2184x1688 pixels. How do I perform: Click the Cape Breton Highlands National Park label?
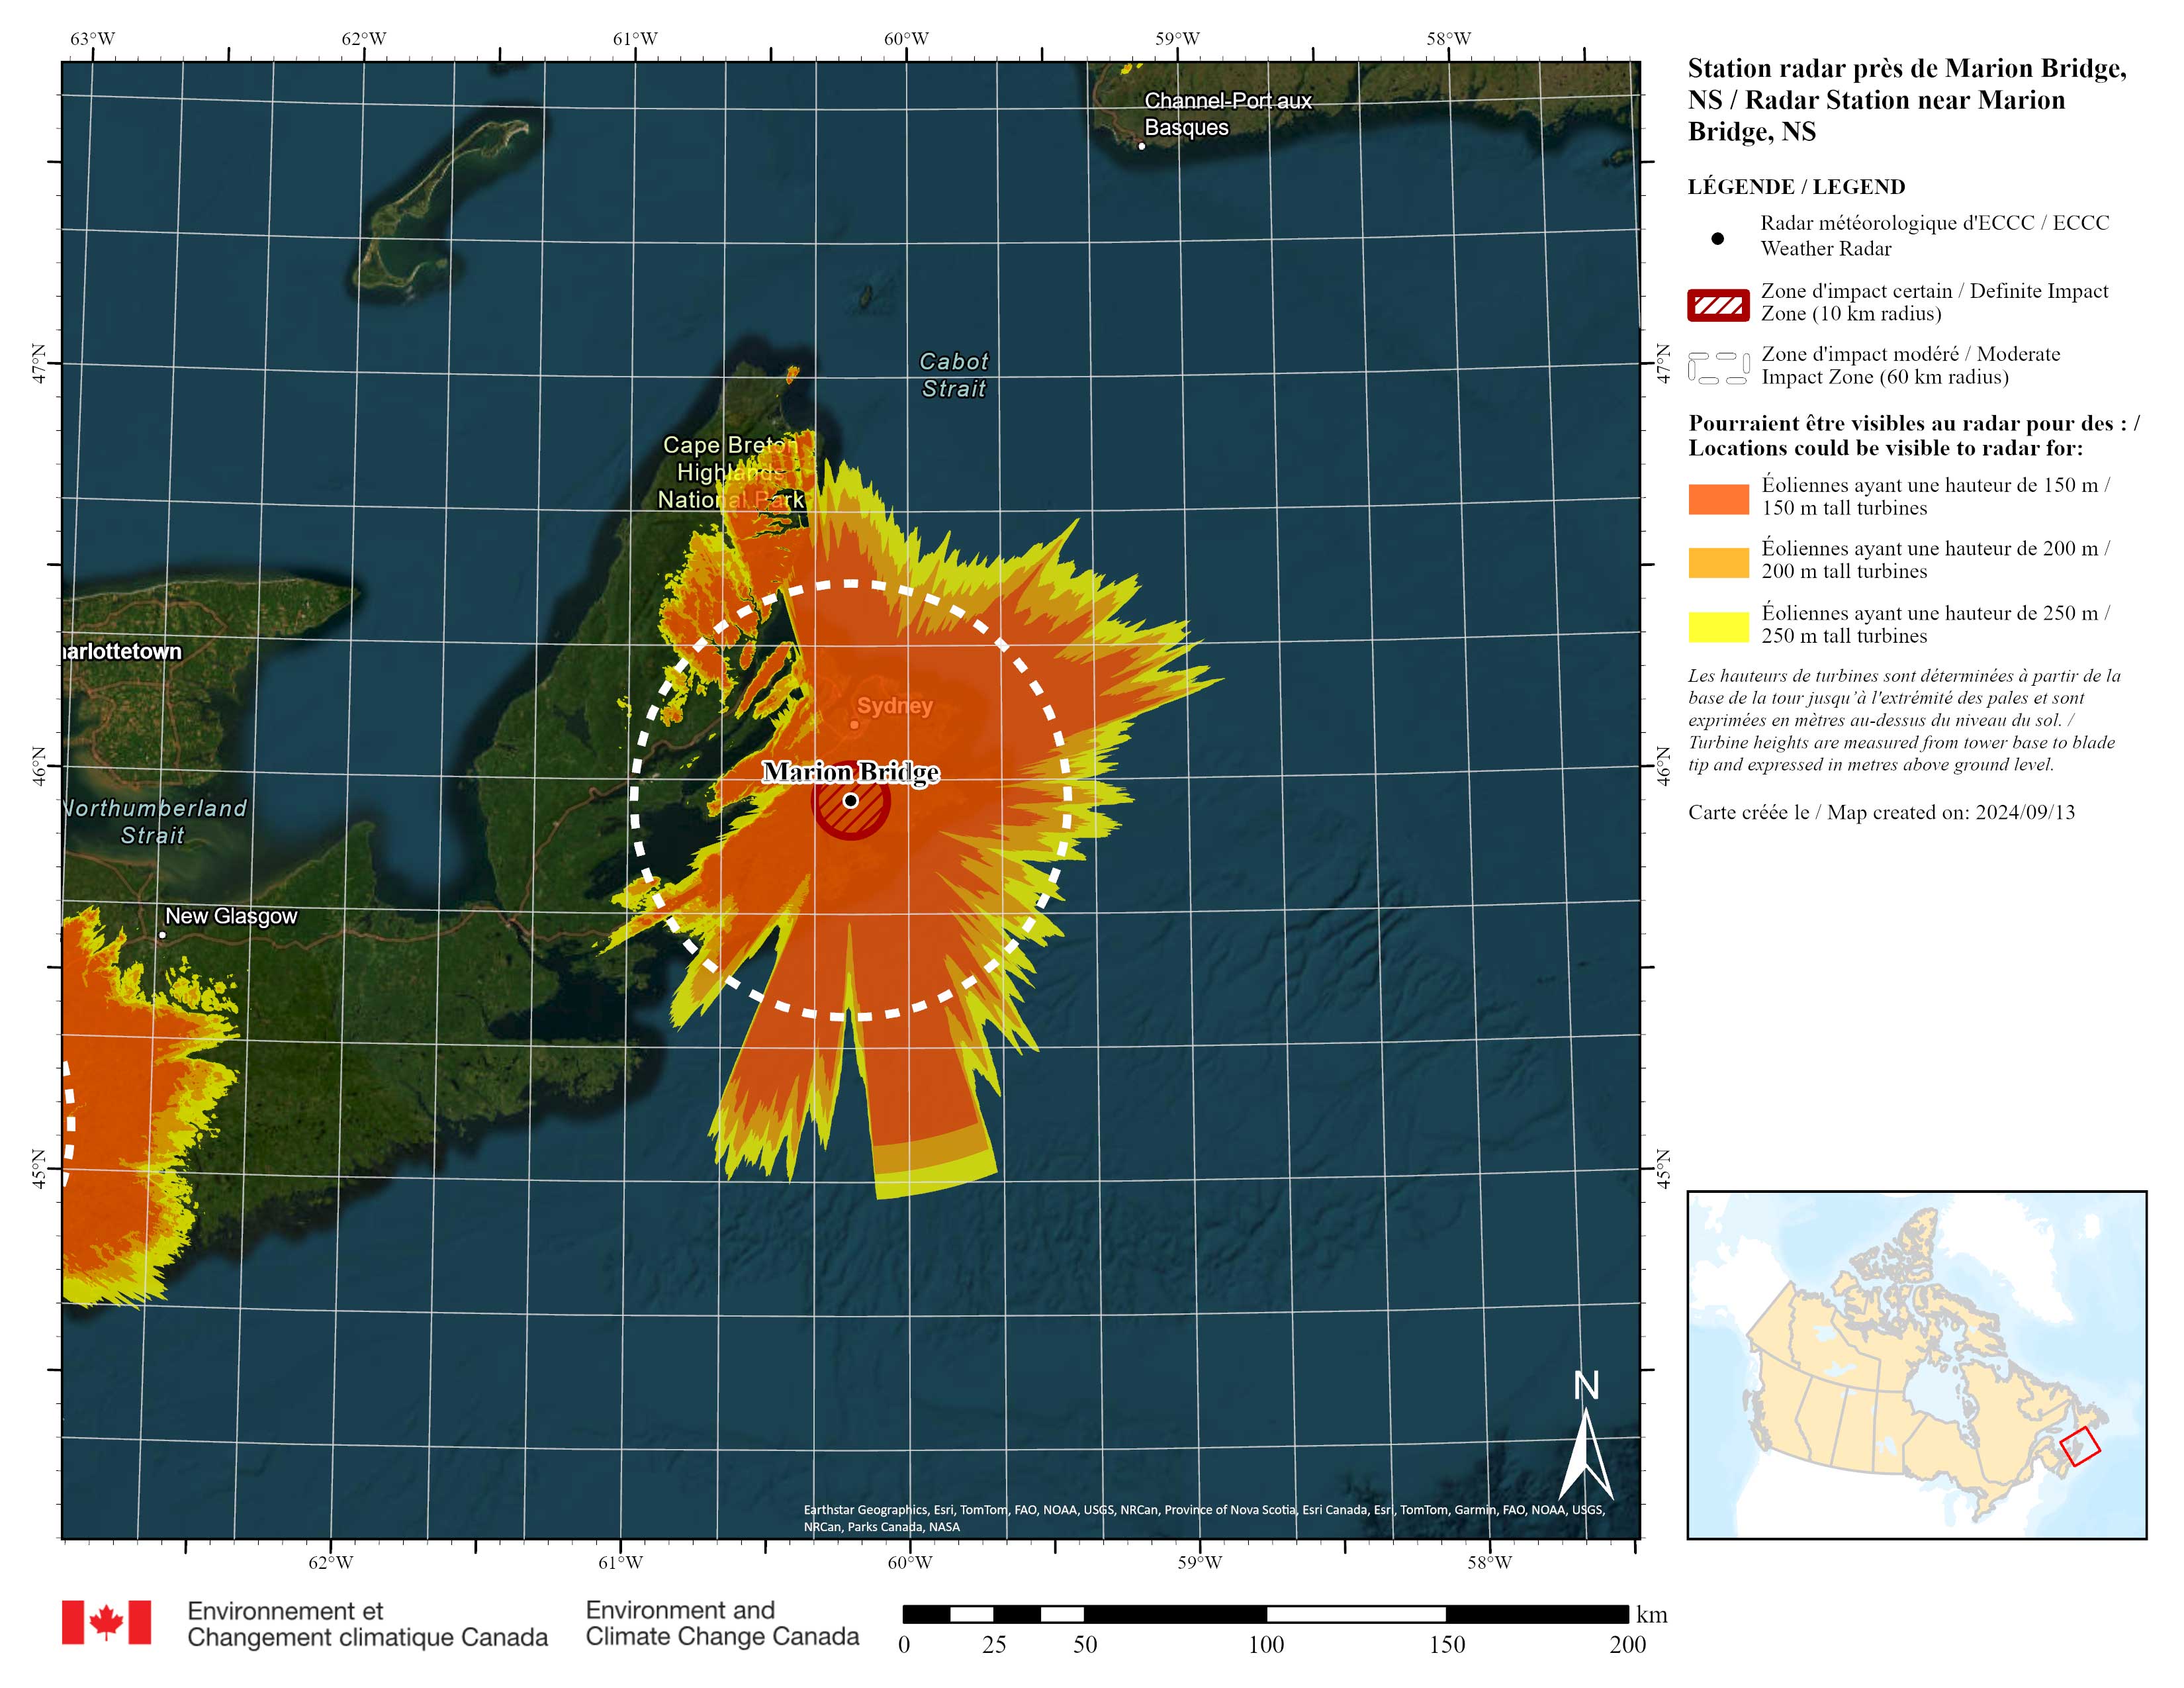(x=730, y=472)
